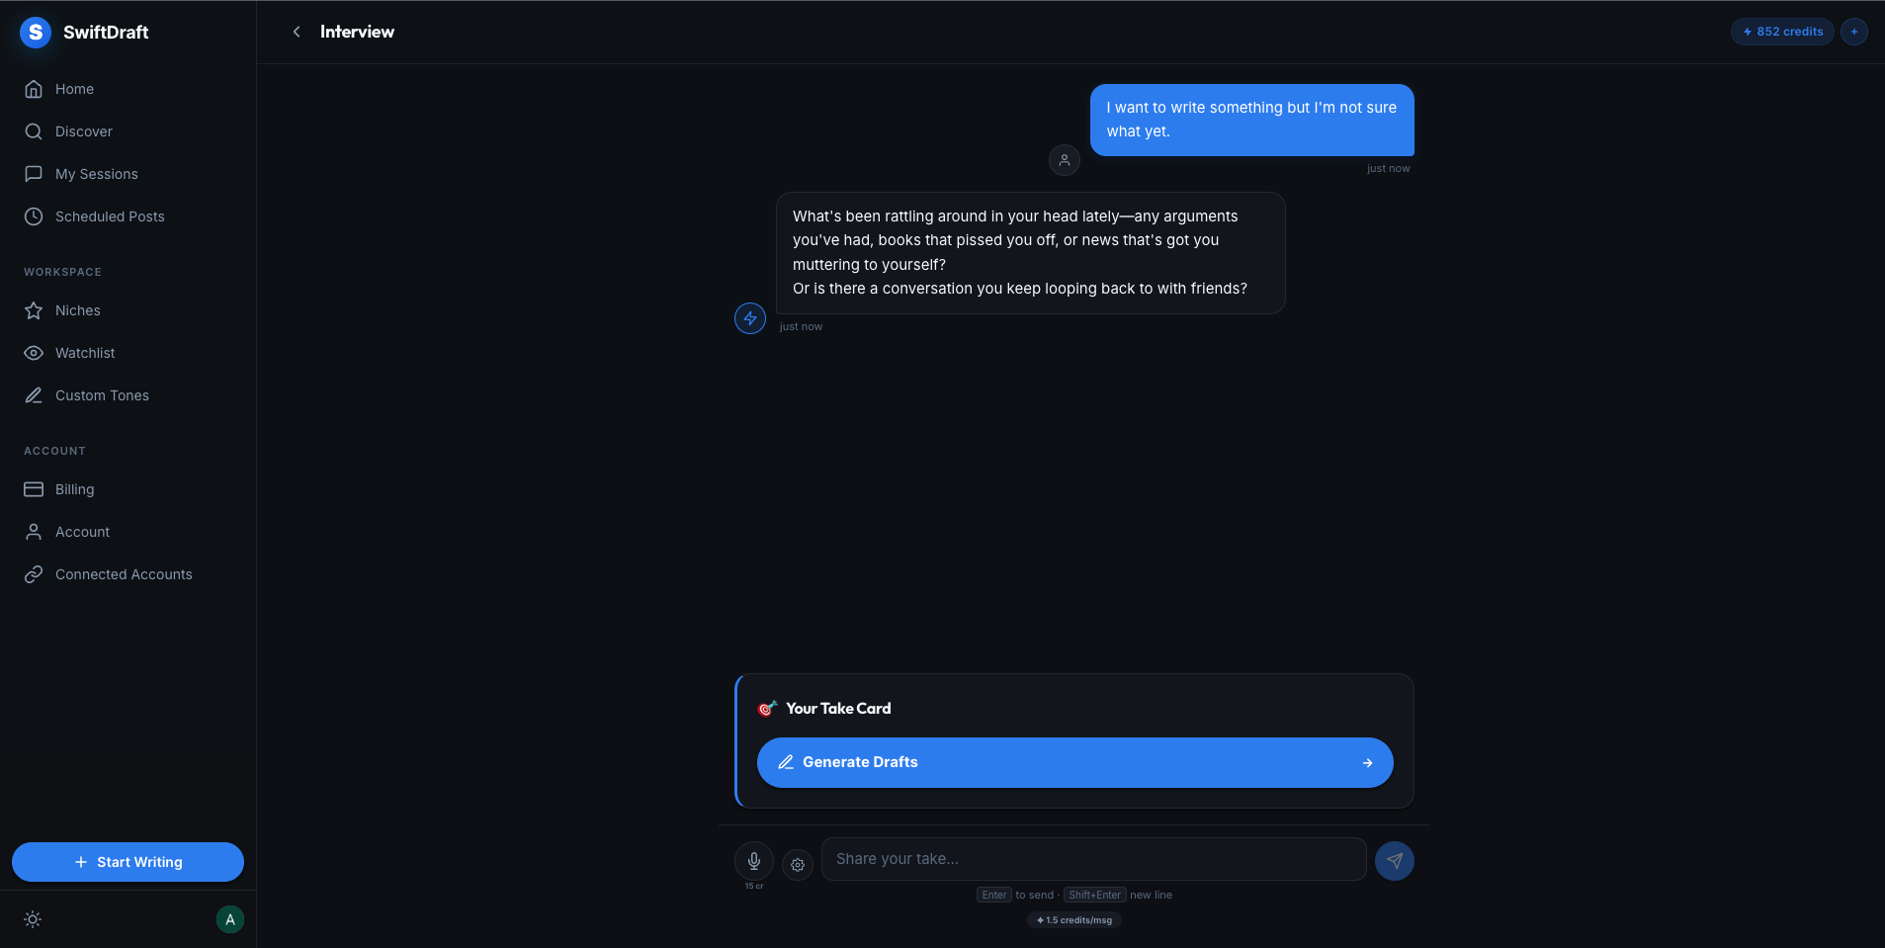Click the Start Writing button

pos(127,861)
